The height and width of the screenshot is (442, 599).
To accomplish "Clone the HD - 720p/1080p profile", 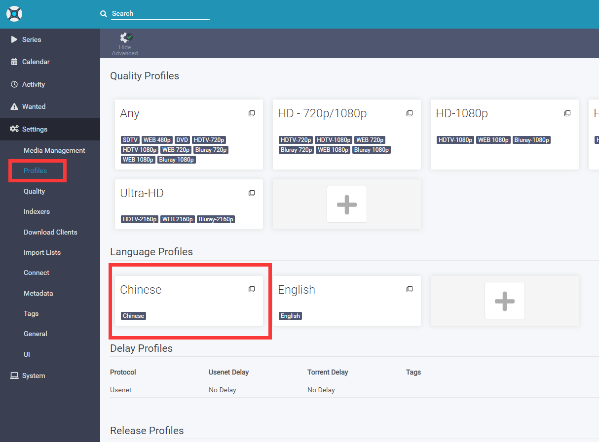I will (410, 114).
